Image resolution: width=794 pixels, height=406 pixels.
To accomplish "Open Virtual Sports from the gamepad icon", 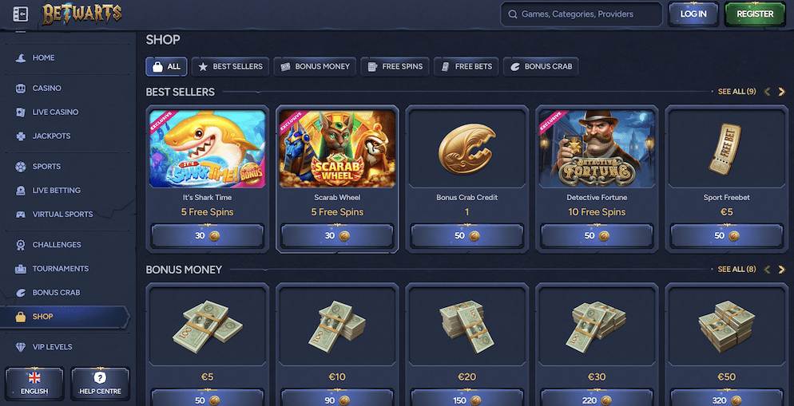I will coord(21,215).
